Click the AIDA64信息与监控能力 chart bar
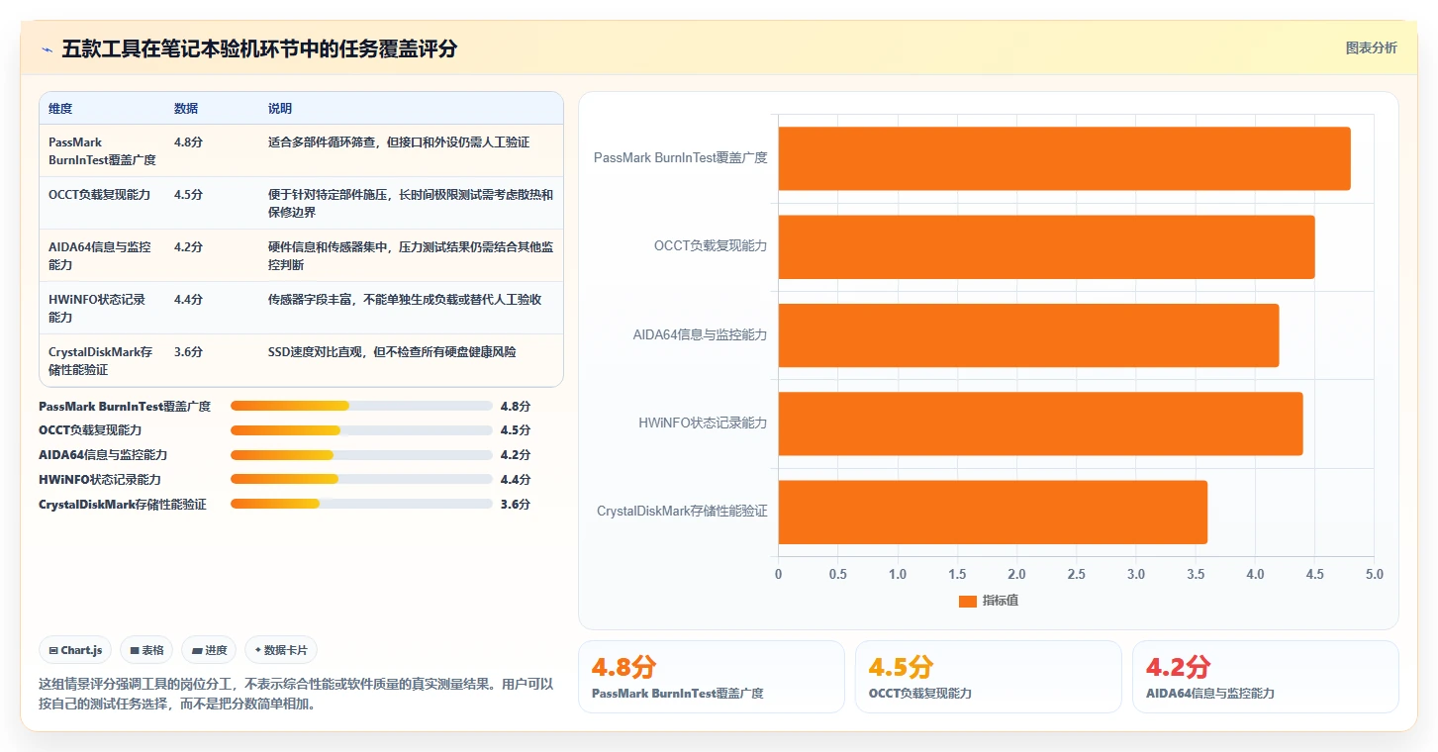Image resolution: width=1438 pixels, height=752 pixels. click(x=1028, y=334)
